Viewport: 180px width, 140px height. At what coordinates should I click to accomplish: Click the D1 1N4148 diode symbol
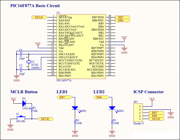(x=24, y=104)
